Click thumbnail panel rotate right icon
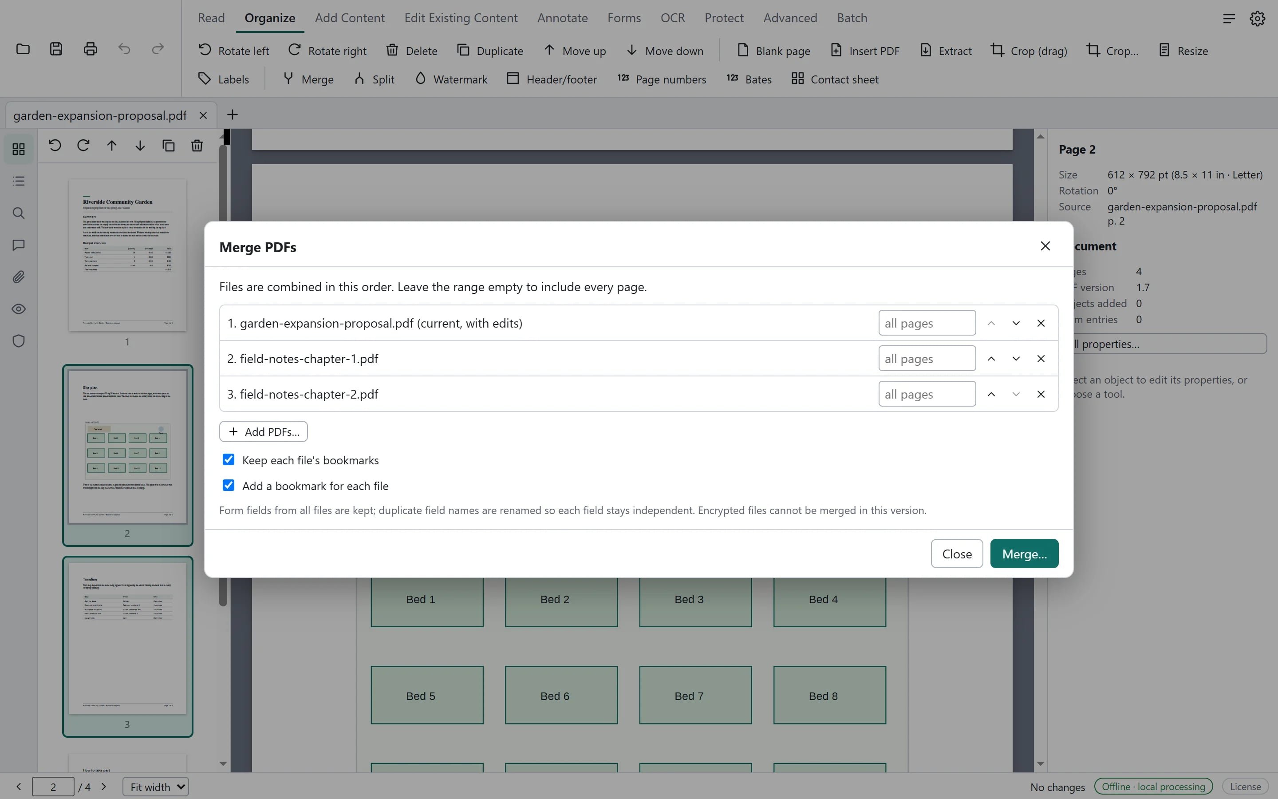Image resolution: width=1278 pixels, height=799 pixels. click(x=83, y=145)
